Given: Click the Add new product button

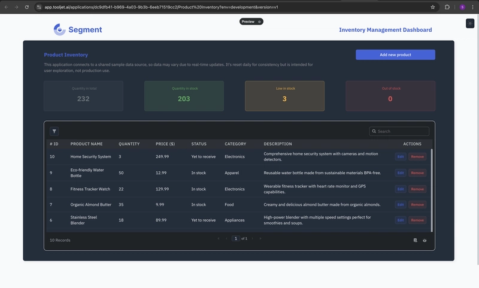Looking at the screenshot, I should 395,54.
